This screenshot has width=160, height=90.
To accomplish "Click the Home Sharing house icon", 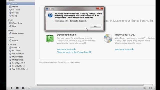I will pos(10,33).
